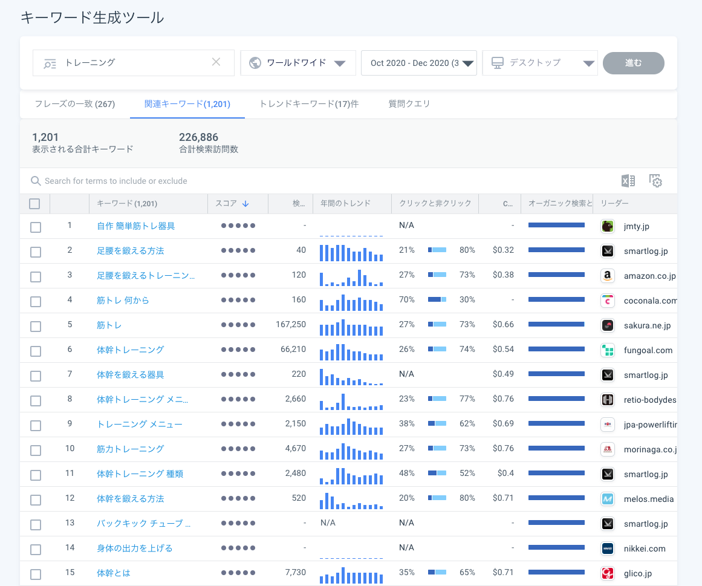
Task: Click the magnifier icon in the filter bar
Action: [x=35, y=181]
